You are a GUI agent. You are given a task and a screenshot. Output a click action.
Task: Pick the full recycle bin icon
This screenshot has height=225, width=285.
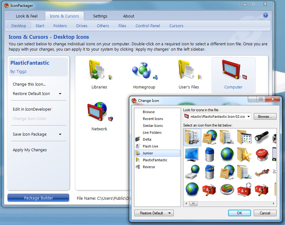[209, 172]
